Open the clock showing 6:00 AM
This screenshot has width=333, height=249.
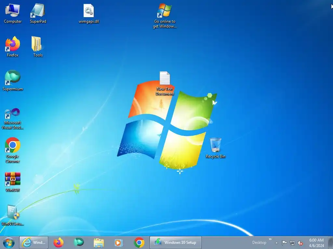[316, 243]
